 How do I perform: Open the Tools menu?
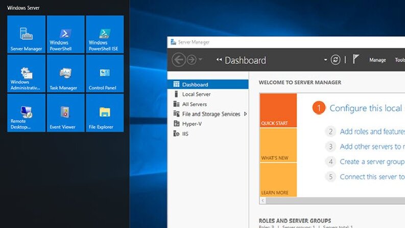pyautogui.click(x=400, y=60)
